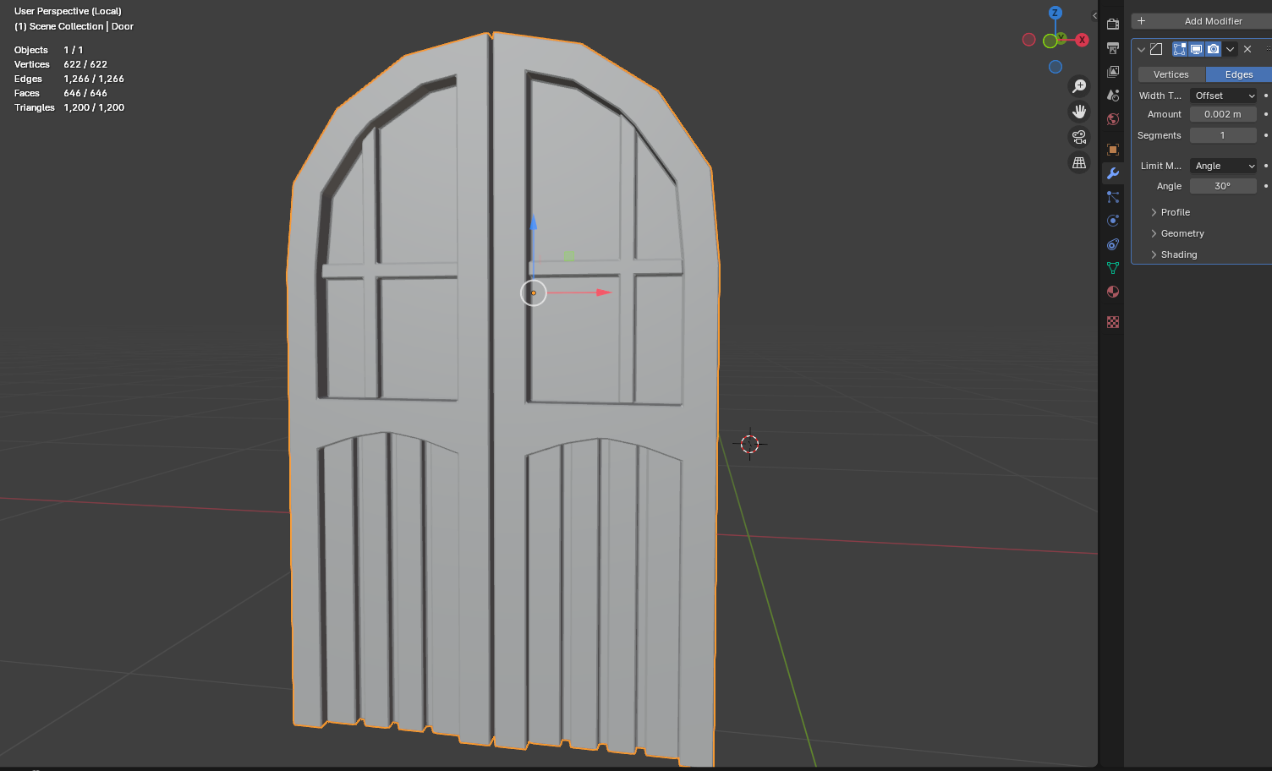The height and width of the screenshot is (771, 1272).
Task: Click the red X move gizmo arrow
Action: click(x=603, y=293)
